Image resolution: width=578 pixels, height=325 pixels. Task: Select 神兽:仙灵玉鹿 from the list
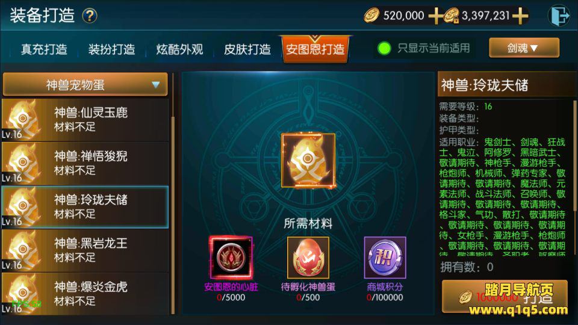pyautogui.click(x=85, y=120)
